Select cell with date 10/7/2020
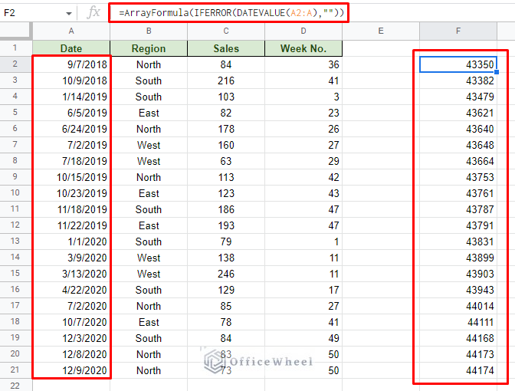Viewport: 515px width, 391px height. [71, 322]
